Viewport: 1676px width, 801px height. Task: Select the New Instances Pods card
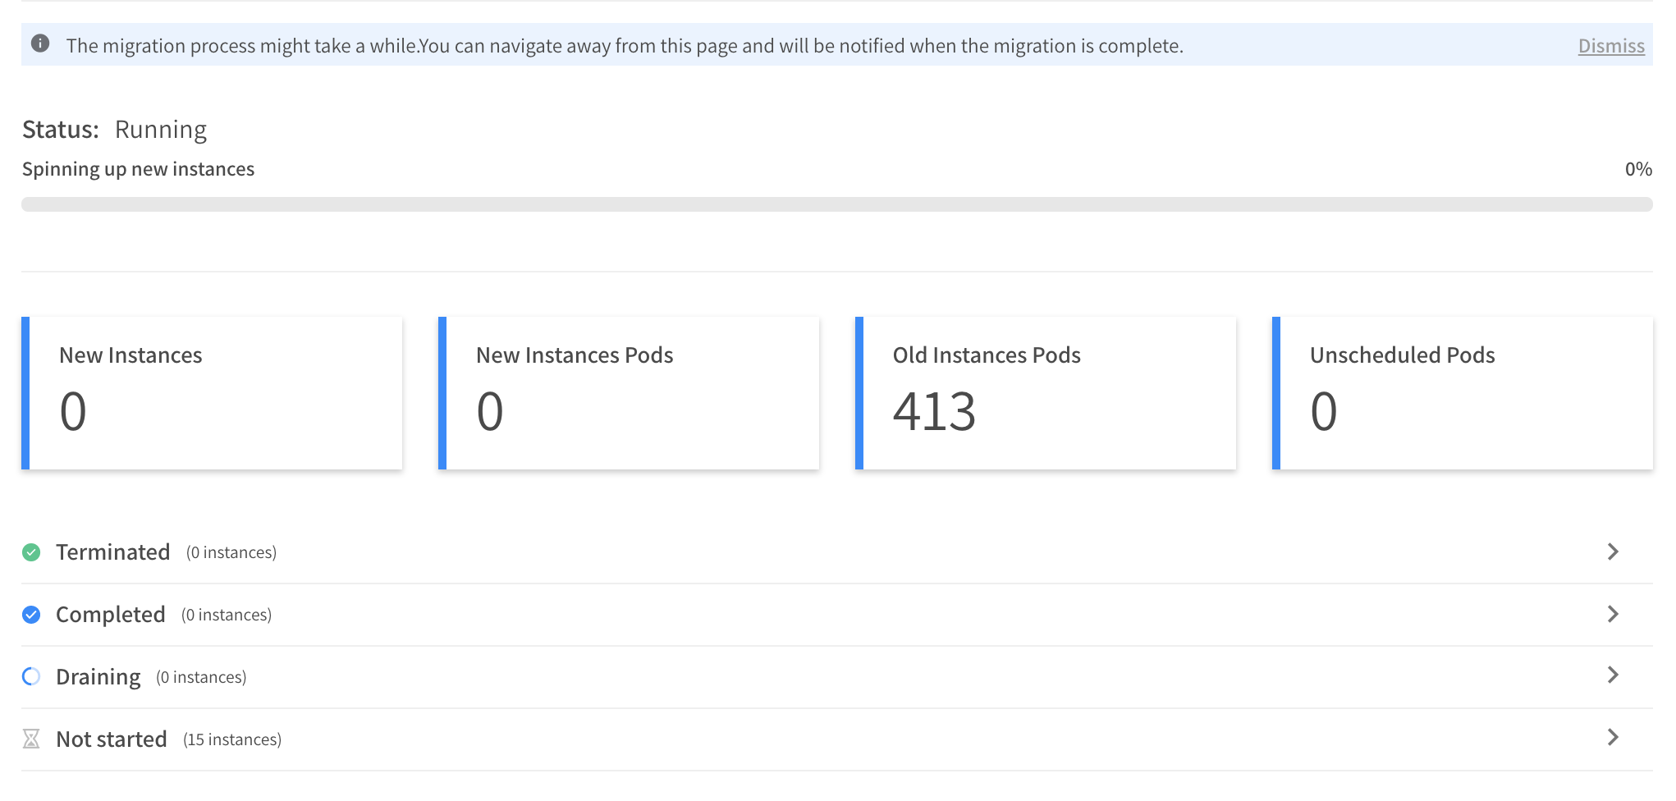click(630, 393)
